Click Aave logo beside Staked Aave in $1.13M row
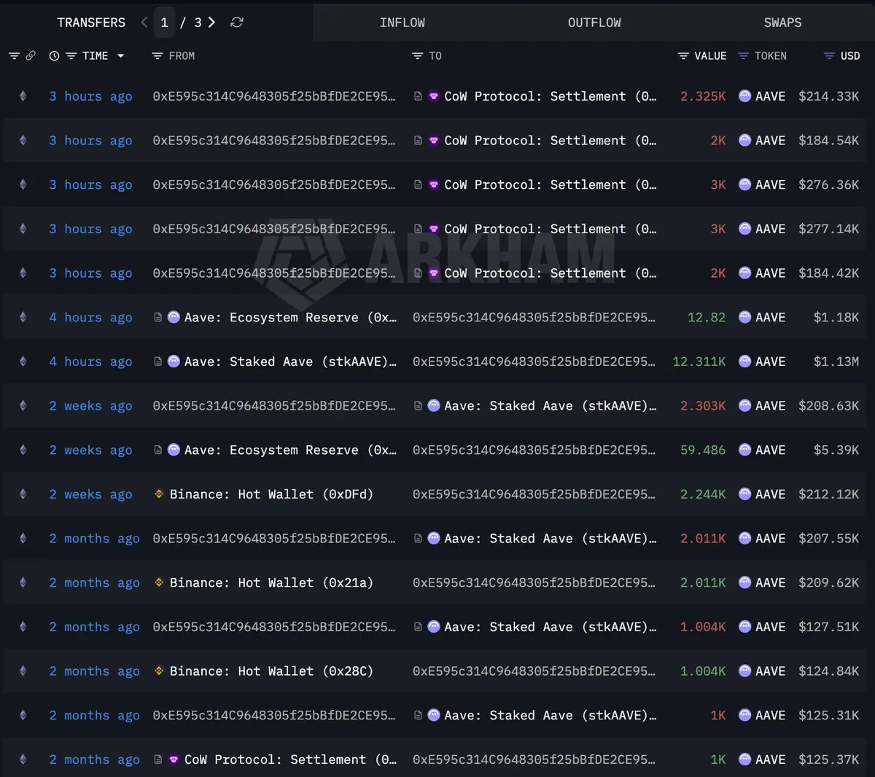Image resolution: width=875 pixels, height=777 pixels. click(174, 362)
